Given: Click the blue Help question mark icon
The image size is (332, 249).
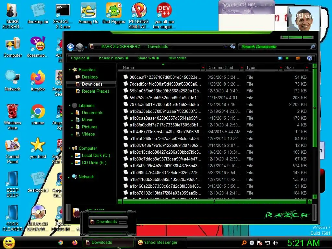Looking at the screenshot, I should point(309,58).
